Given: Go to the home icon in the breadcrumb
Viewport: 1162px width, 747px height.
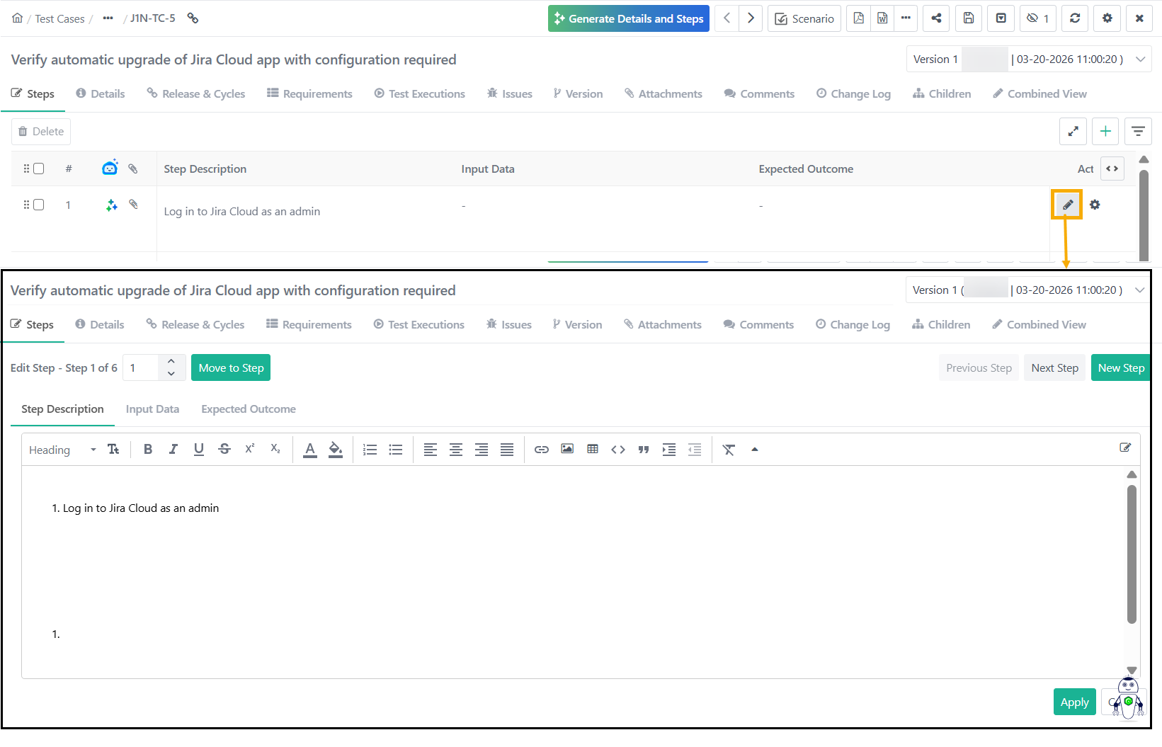Looking at the screenshot, I should coord(17,18).
